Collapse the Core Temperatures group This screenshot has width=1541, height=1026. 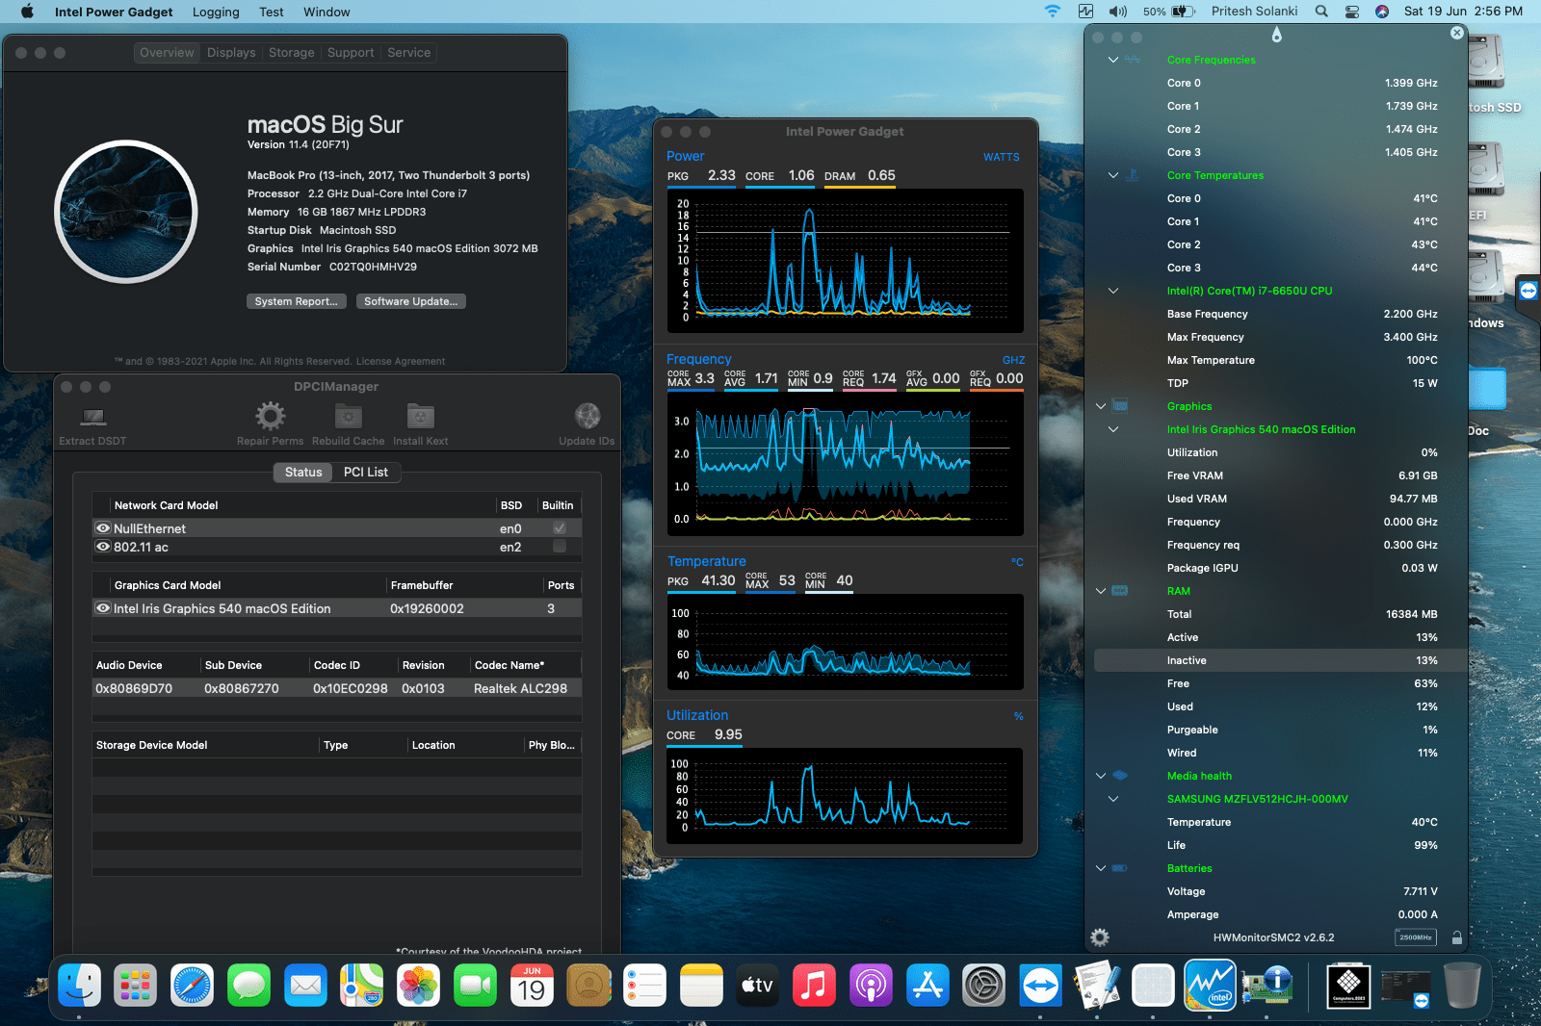coord(1113,175)
